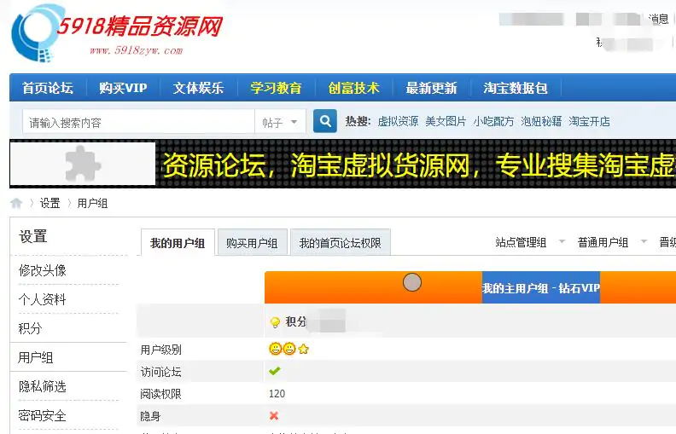Open 购买VIP in the nav bar
Viewport: 676px width, 434px height.
(123, 88)
